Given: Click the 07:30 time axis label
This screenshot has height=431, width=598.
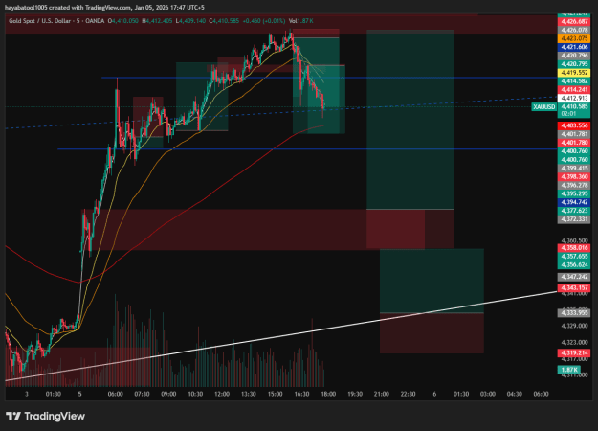Looking at the screenshot, I should [x=142, y=394].
